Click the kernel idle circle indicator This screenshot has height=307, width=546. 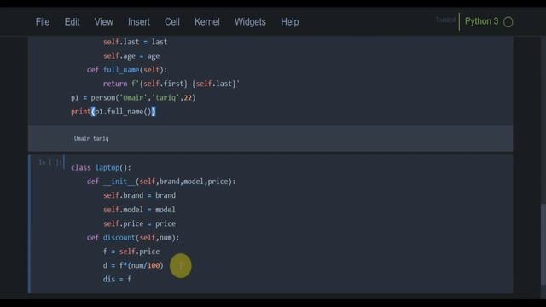click(508, 22)
